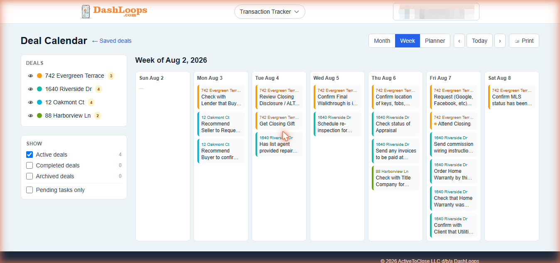Click the Sun Aug 2 day header
Screen dimensions: 560x263
(151, 78)
